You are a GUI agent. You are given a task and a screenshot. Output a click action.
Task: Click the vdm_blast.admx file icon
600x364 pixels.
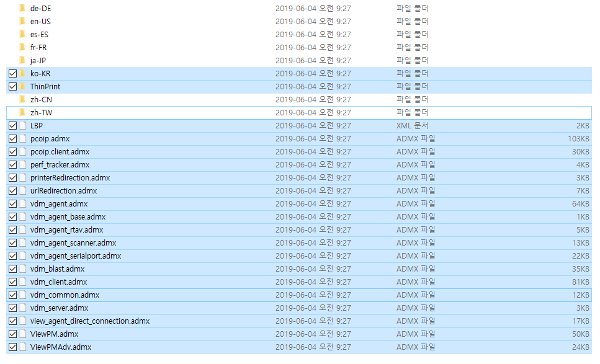pos(23,269)
